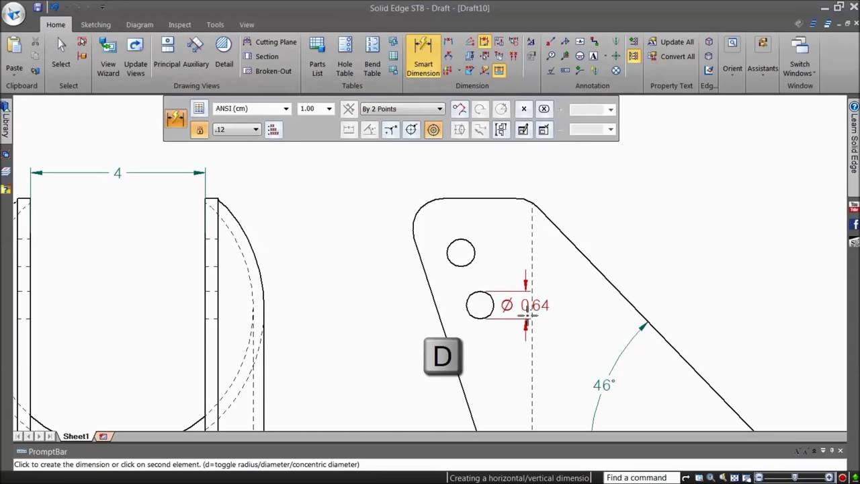Click the Section view command
This screenshot has height=484, width=860.
tap(261, 56)
